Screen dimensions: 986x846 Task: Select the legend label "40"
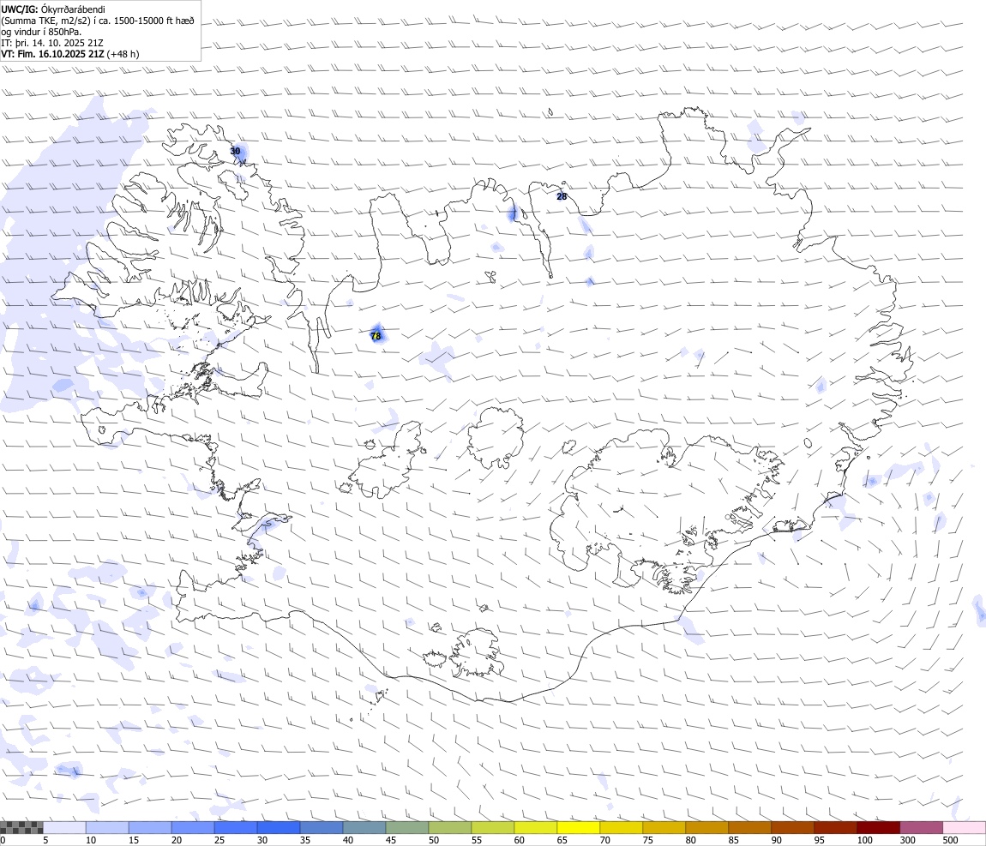pyautogui.click(x=348, y=840)
